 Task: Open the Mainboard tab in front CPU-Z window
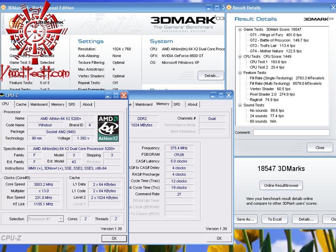pyautogui.click(x=39, y=104)
